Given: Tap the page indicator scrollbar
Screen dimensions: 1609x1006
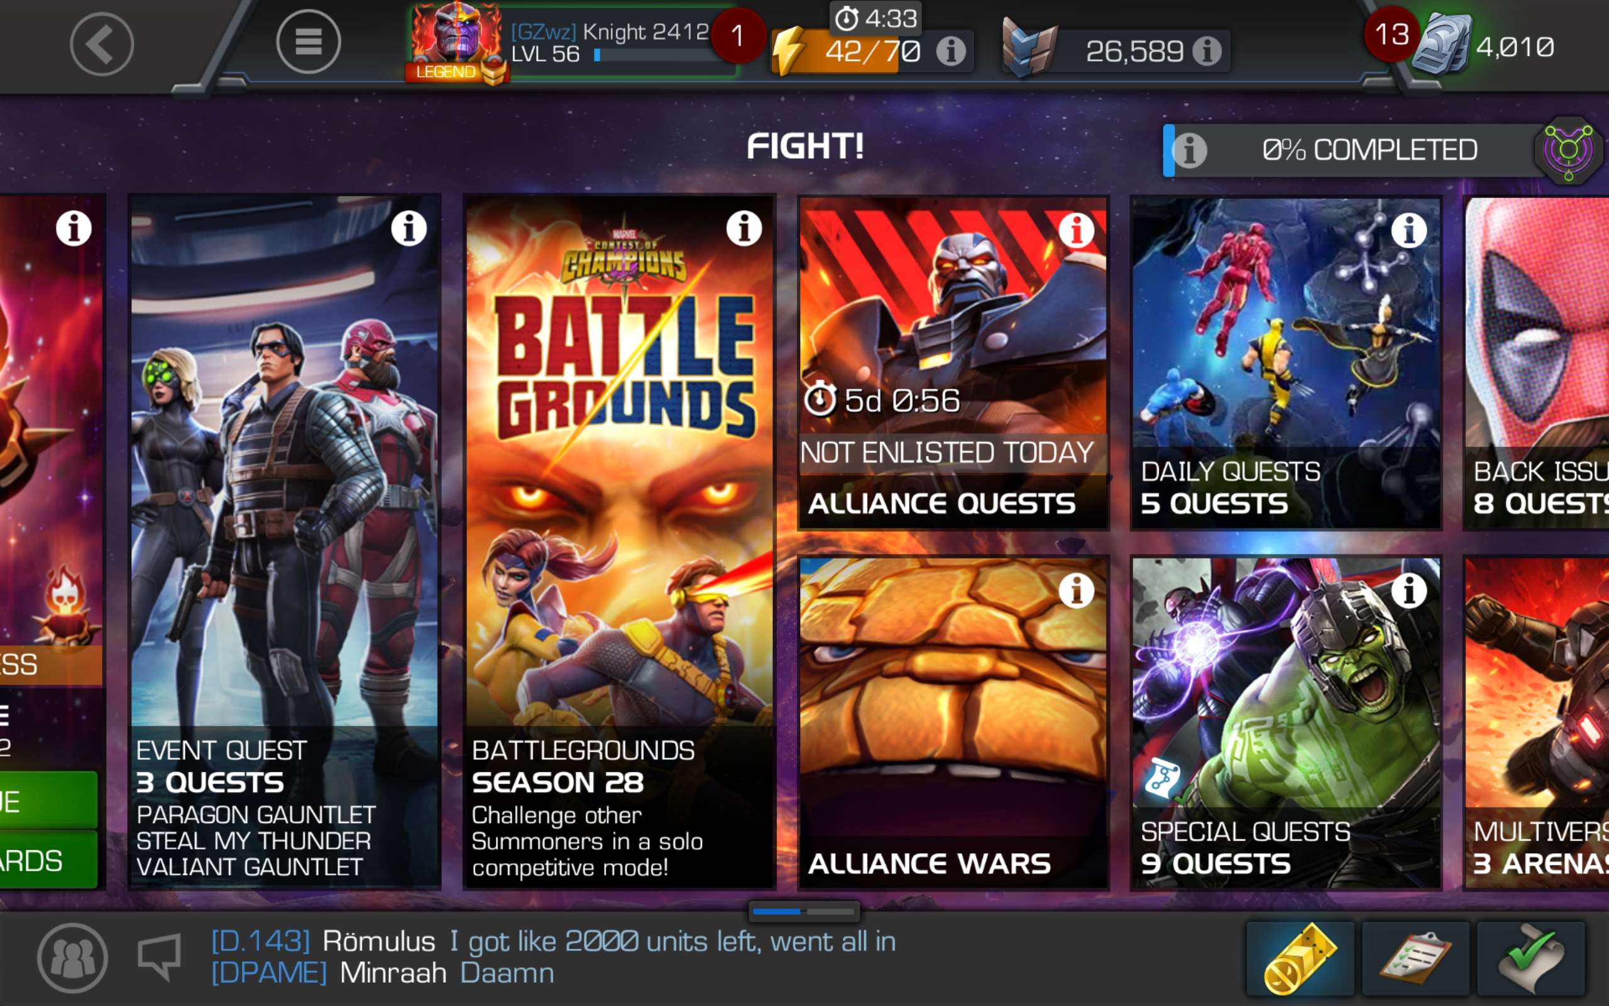Looking at the screenshot, I should (x=804, y=912).
